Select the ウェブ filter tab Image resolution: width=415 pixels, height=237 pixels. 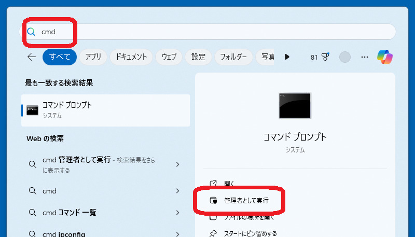pos(169,57)
